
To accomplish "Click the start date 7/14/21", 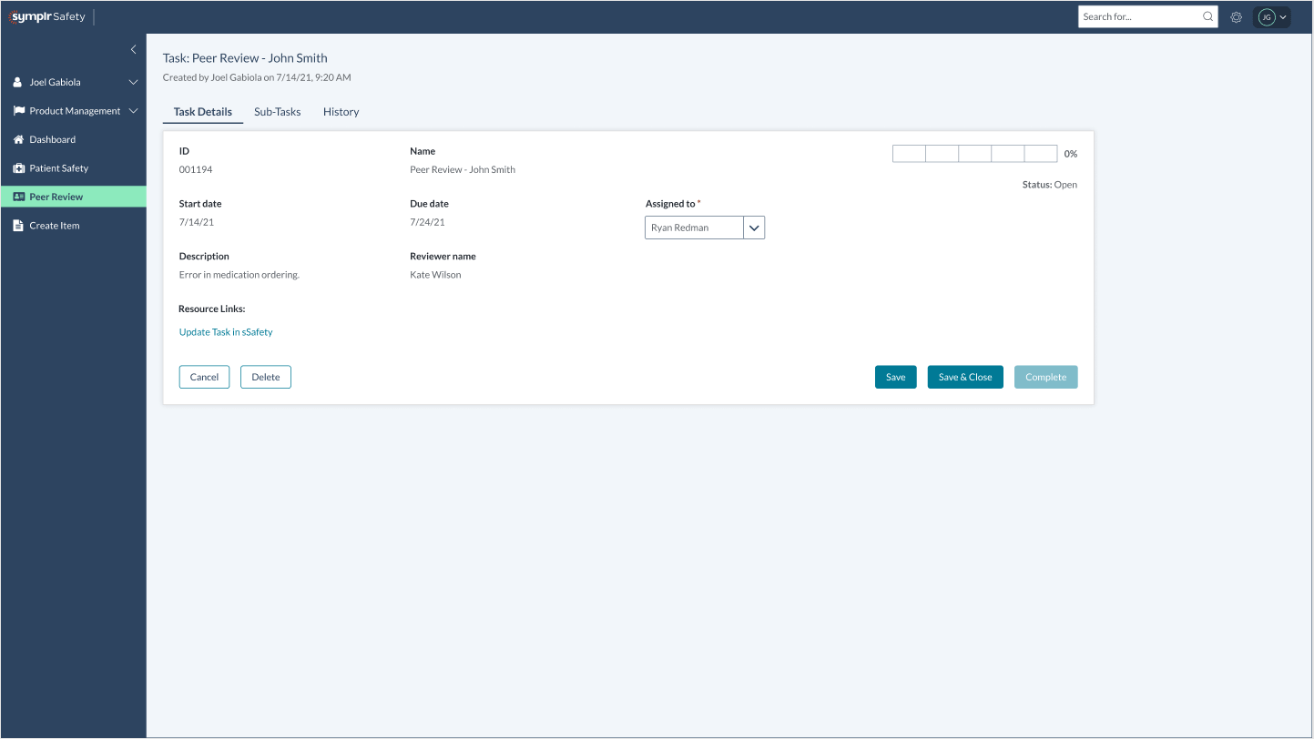I will (197, 222).
